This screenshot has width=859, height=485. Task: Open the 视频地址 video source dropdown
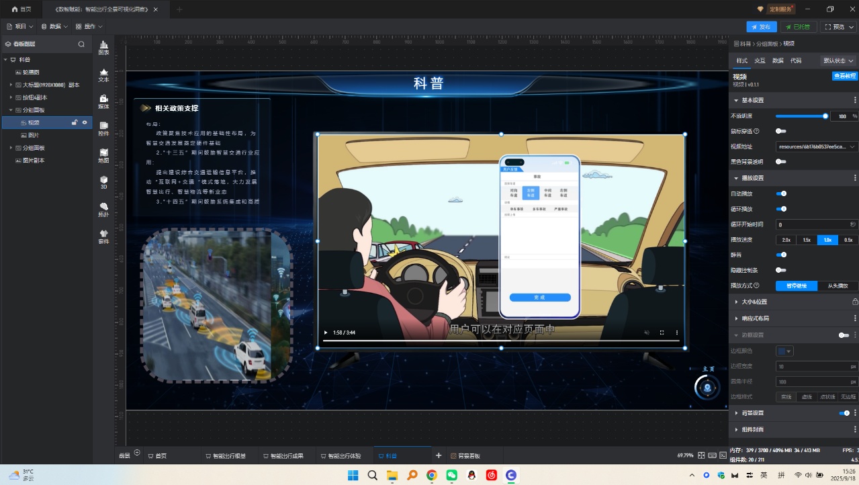coord(816,146)
